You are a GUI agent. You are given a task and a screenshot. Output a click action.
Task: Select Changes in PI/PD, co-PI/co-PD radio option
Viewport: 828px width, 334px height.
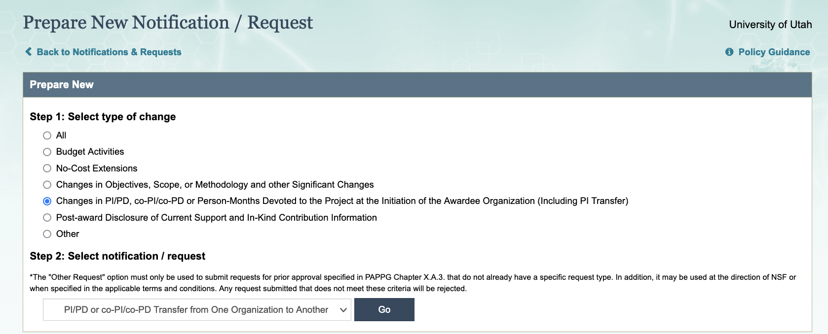(x=47, y=201)
